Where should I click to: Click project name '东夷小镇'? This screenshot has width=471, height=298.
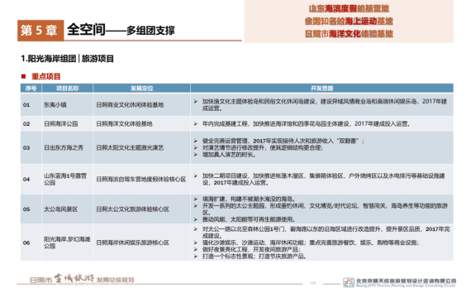click(x=55, y=105)
